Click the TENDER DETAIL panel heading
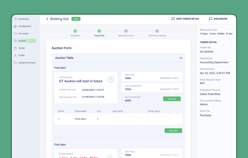248x158 pixels. pyautogui.click(x=208, y=42)
